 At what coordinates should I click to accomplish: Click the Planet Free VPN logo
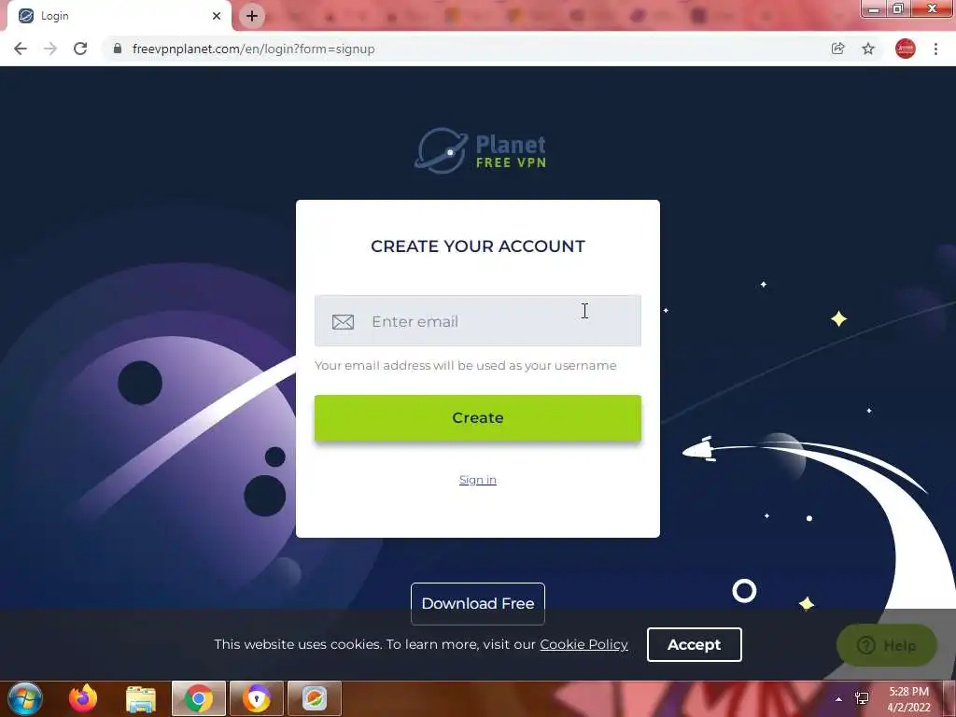point(480,150)
